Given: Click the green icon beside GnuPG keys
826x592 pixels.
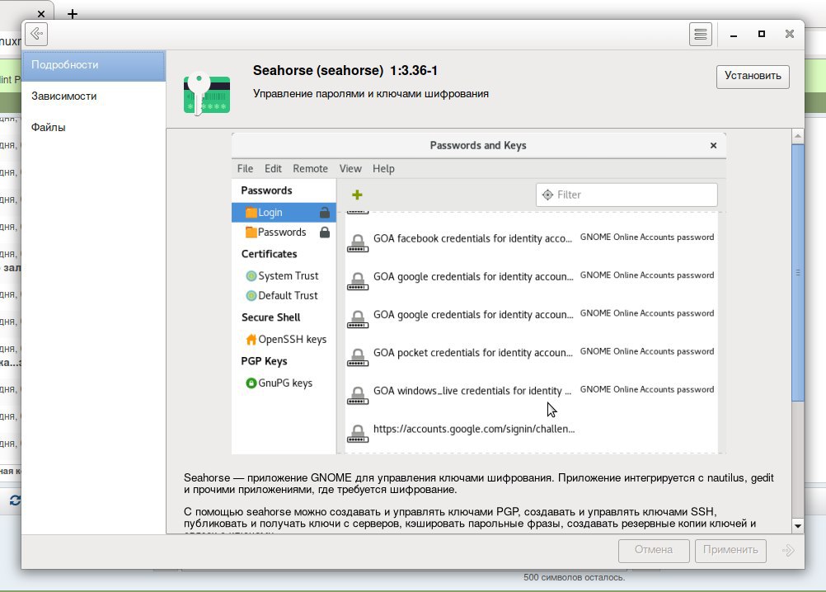Looking at the screenshot, I should (x=251, y=383).
